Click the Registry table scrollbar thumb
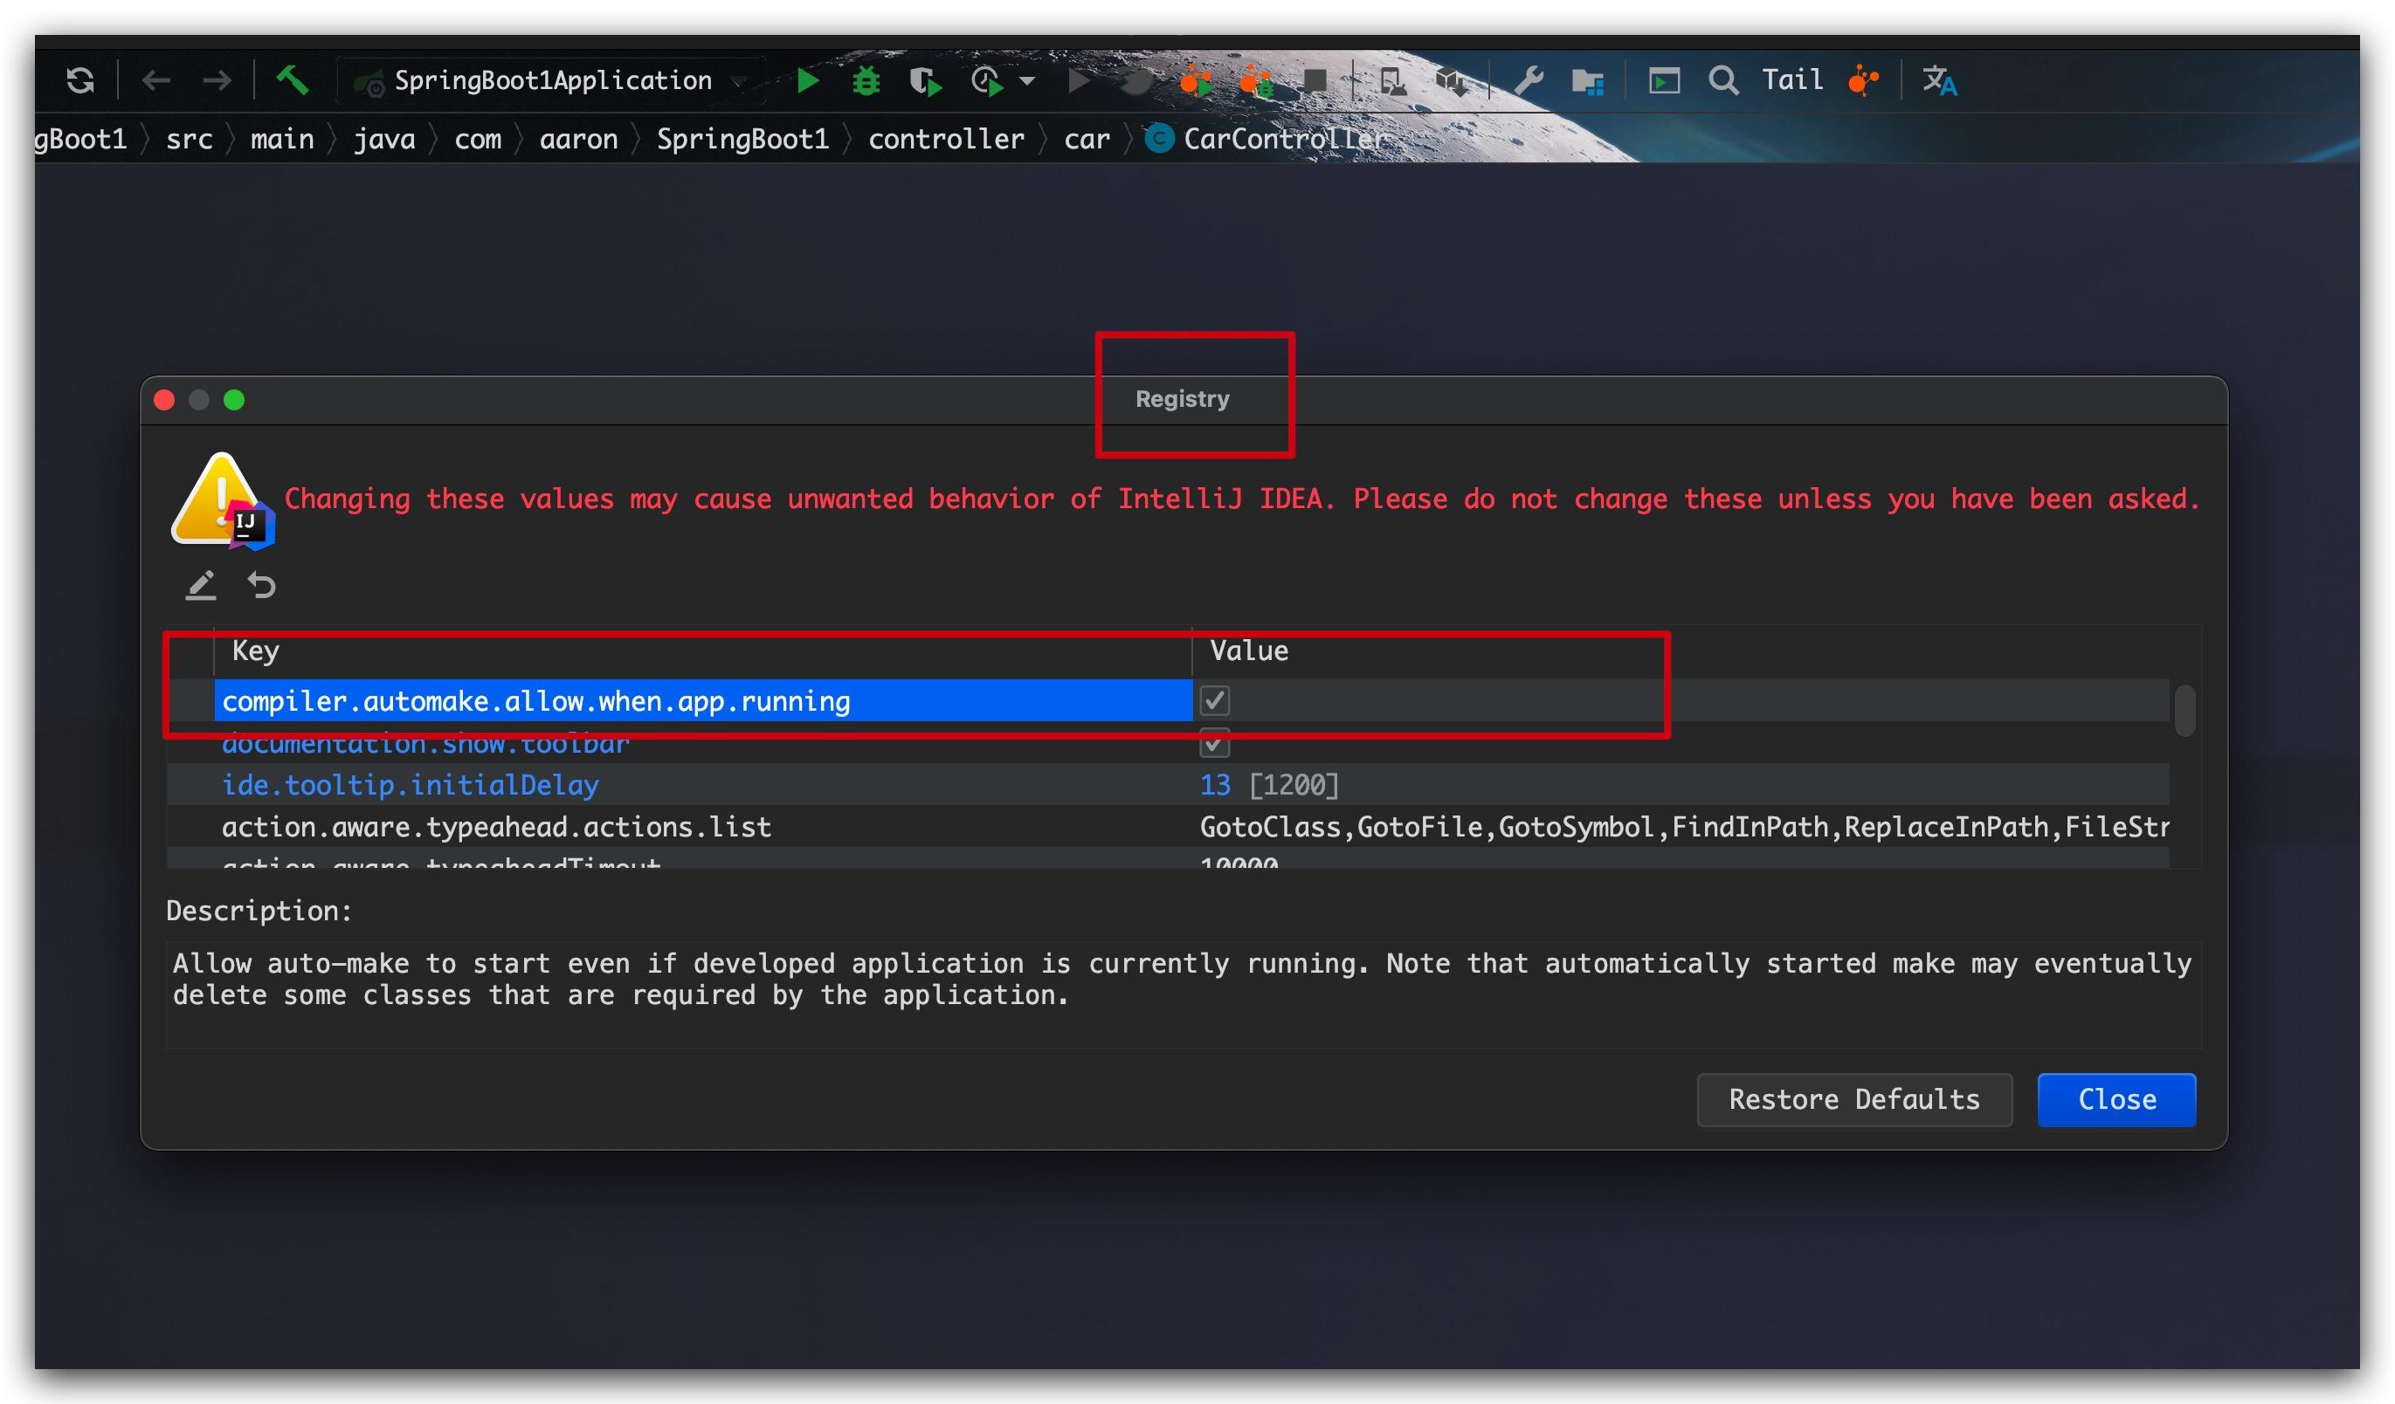 (2185, 710)
